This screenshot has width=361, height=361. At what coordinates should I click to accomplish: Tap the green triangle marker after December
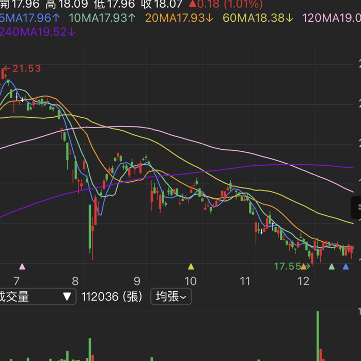point(332,266)
